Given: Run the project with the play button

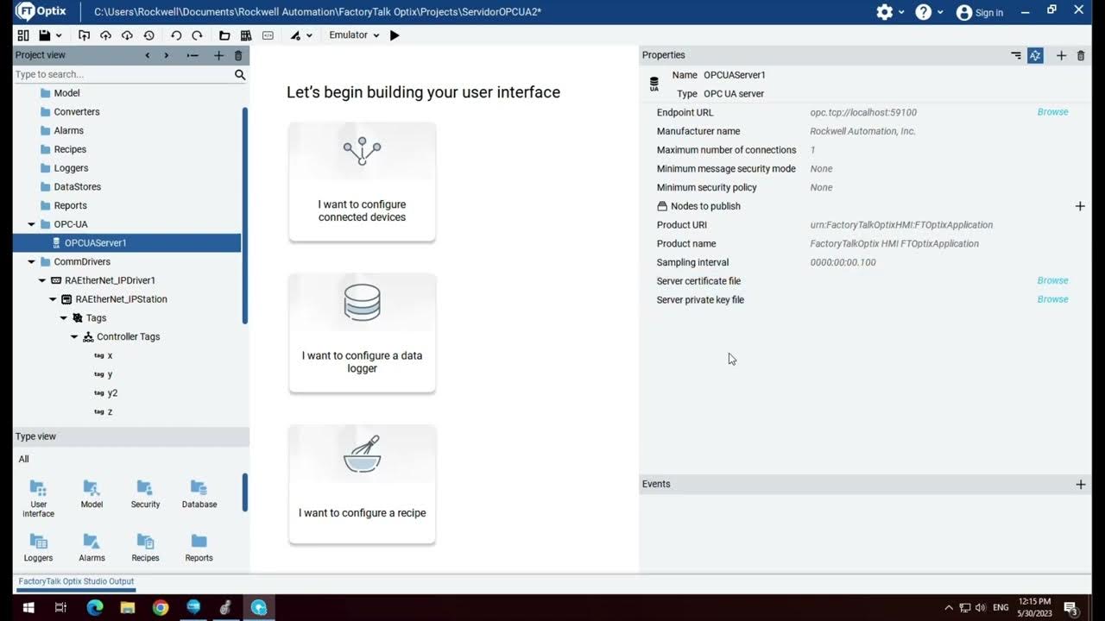Looking at the screenshot, I should 395,35.
